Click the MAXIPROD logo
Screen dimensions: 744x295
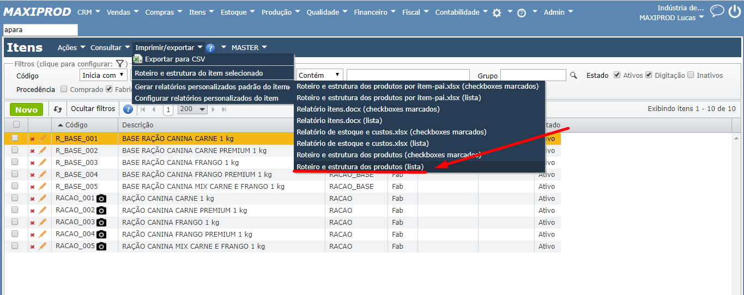[x=36, y=11]
